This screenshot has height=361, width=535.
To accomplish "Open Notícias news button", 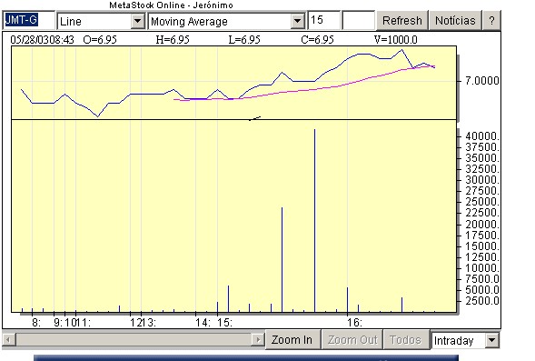I will point(455,21).
